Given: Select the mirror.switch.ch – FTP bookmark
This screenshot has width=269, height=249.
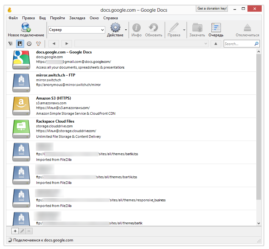Looking at the screenshot, I should click(x=131, y=83).
